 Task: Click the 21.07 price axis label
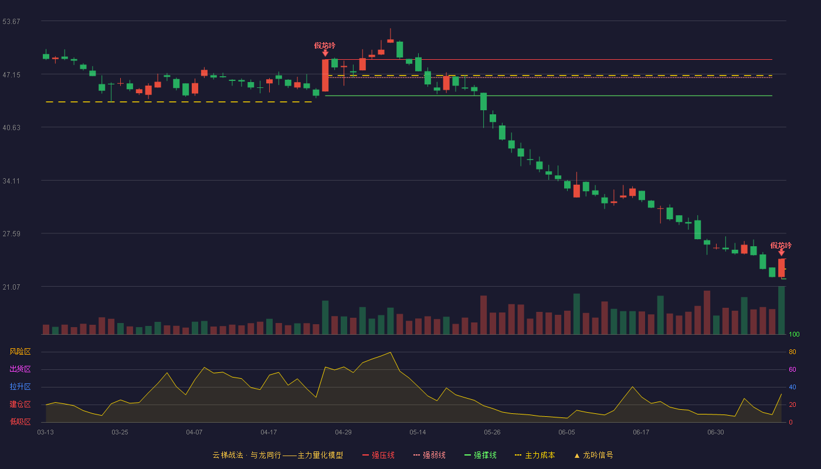click(11, 287)
